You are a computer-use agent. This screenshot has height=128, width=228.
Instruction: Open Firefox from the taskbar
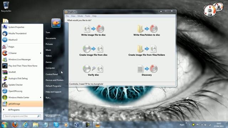click(15, 124)
